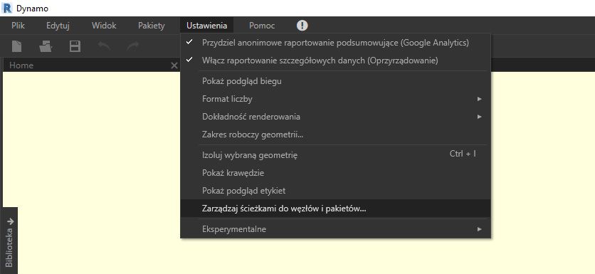Click the Undo arrow icon
This screenshot has height=274, width=595.
click(x=105, y=46)
